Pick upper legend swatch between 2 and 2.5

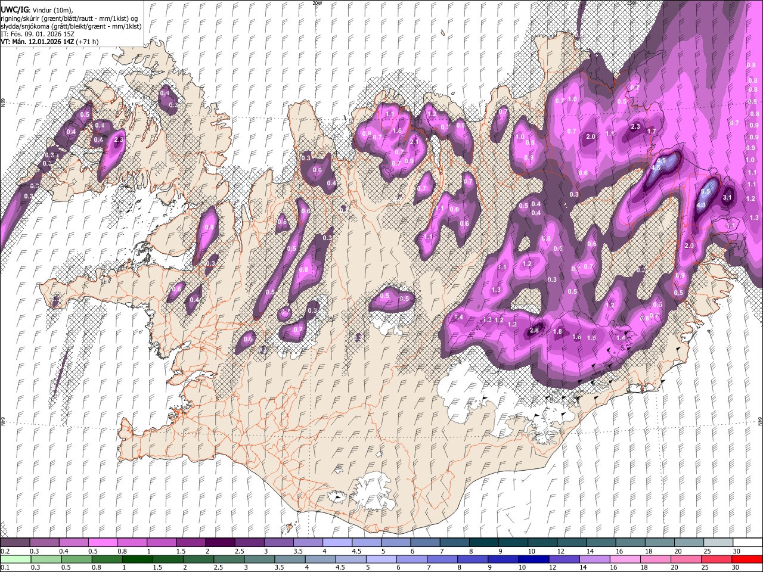coord(220,543)
